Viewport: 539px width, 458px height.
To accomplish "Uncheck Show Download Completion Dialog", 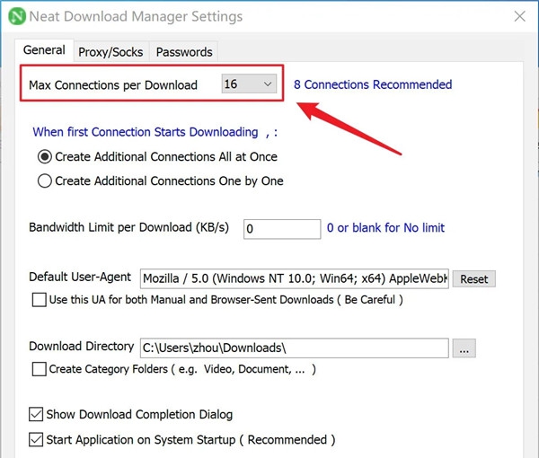I will coord(36,414).
